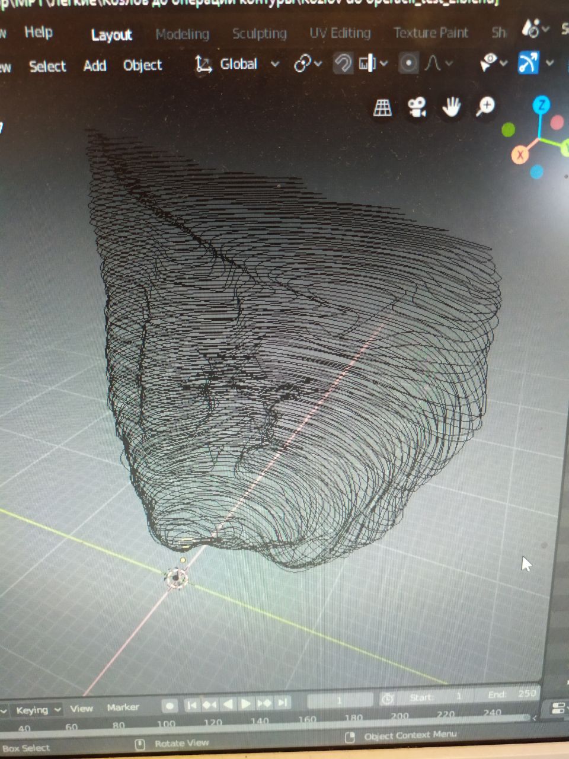569x759 pixels.
Task: Open the Object menu in viewport header
Action: tap(142, 65)
